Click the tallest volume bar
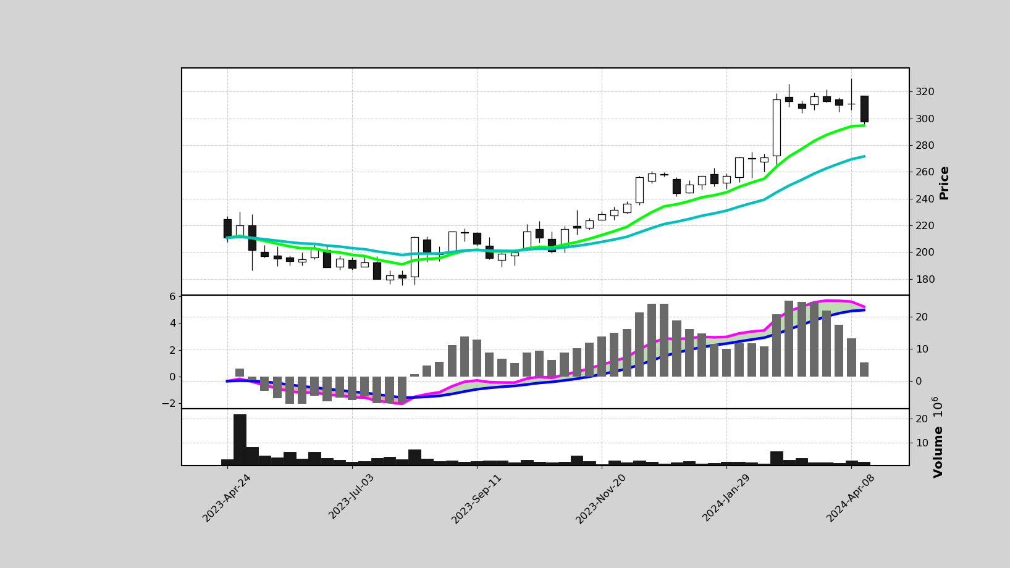 (x=240, y=440)
